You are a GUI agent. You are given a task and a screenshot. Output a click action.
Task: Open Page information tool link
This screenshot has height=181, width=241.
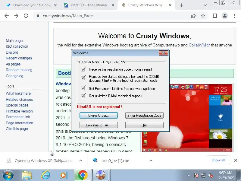click(x=19, y=123)
